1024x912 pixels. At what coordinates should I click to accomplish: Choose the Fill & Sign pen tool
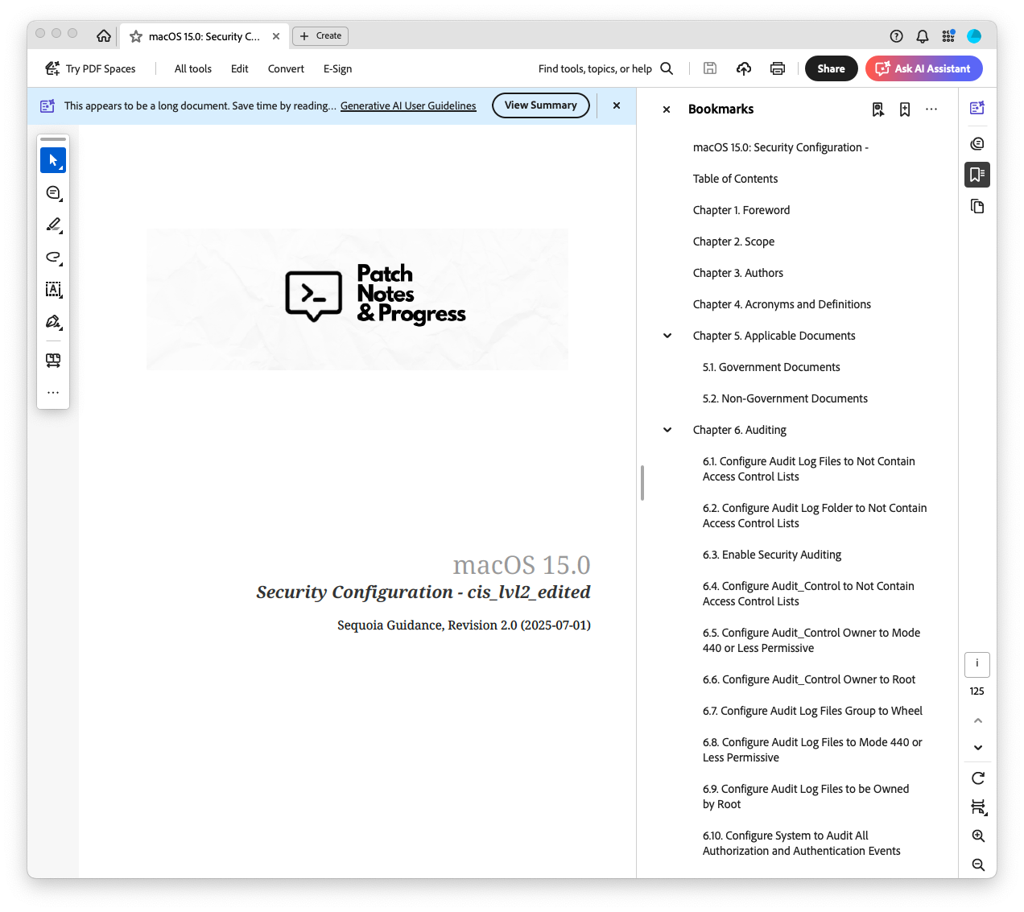click(53, 322)
